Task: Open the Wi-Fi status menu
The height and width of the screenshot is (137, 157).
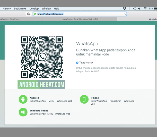Action: (x=145, y=8)
